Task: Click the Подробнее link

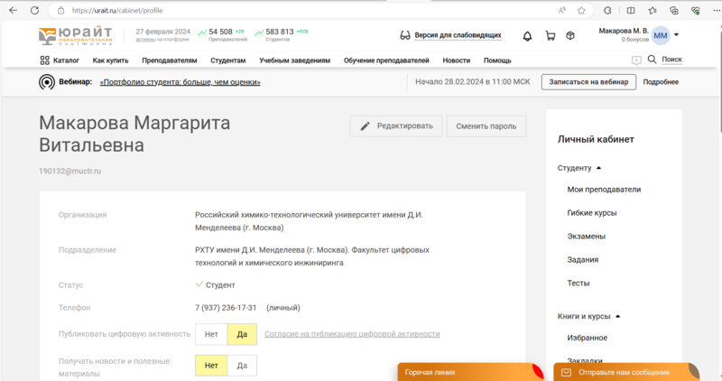Action: (661, 82)
